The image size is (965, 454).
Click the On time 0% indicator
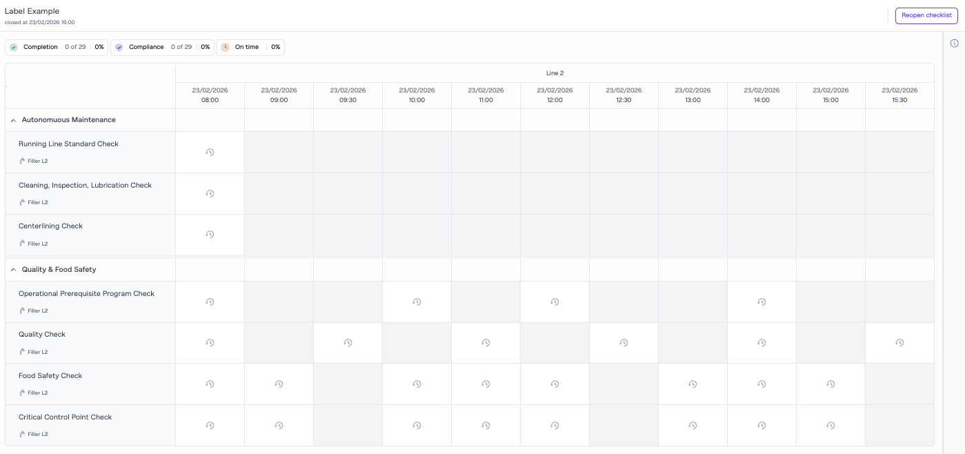tap(250, 47)
